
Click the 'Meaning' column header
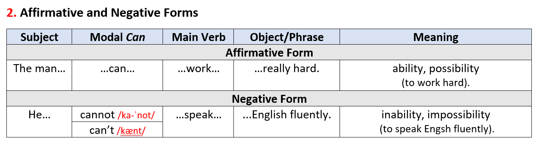pos(436,37)
